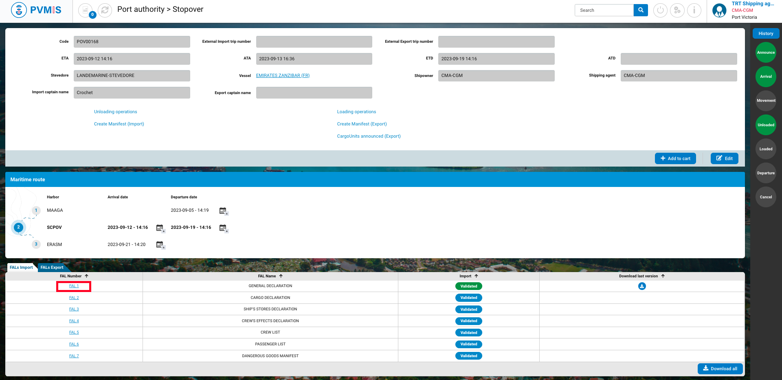Viewport: 782px width, 380px height.
Task: Open the settings gears icon
Action: point(677,10)
